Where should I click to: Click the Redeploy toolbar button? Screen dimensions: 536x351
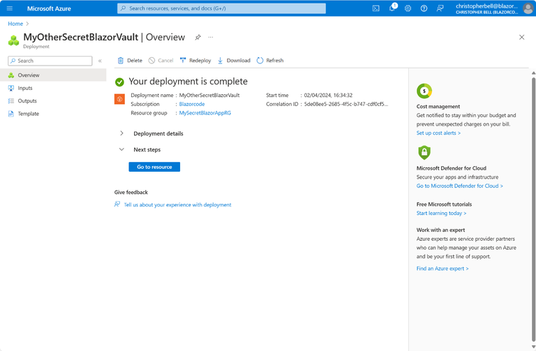(x=195, y=61)
